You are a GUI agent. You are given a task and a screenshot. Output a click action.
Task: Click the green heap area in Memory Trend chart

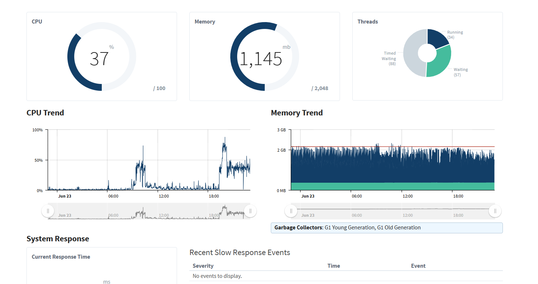[392, 186]
